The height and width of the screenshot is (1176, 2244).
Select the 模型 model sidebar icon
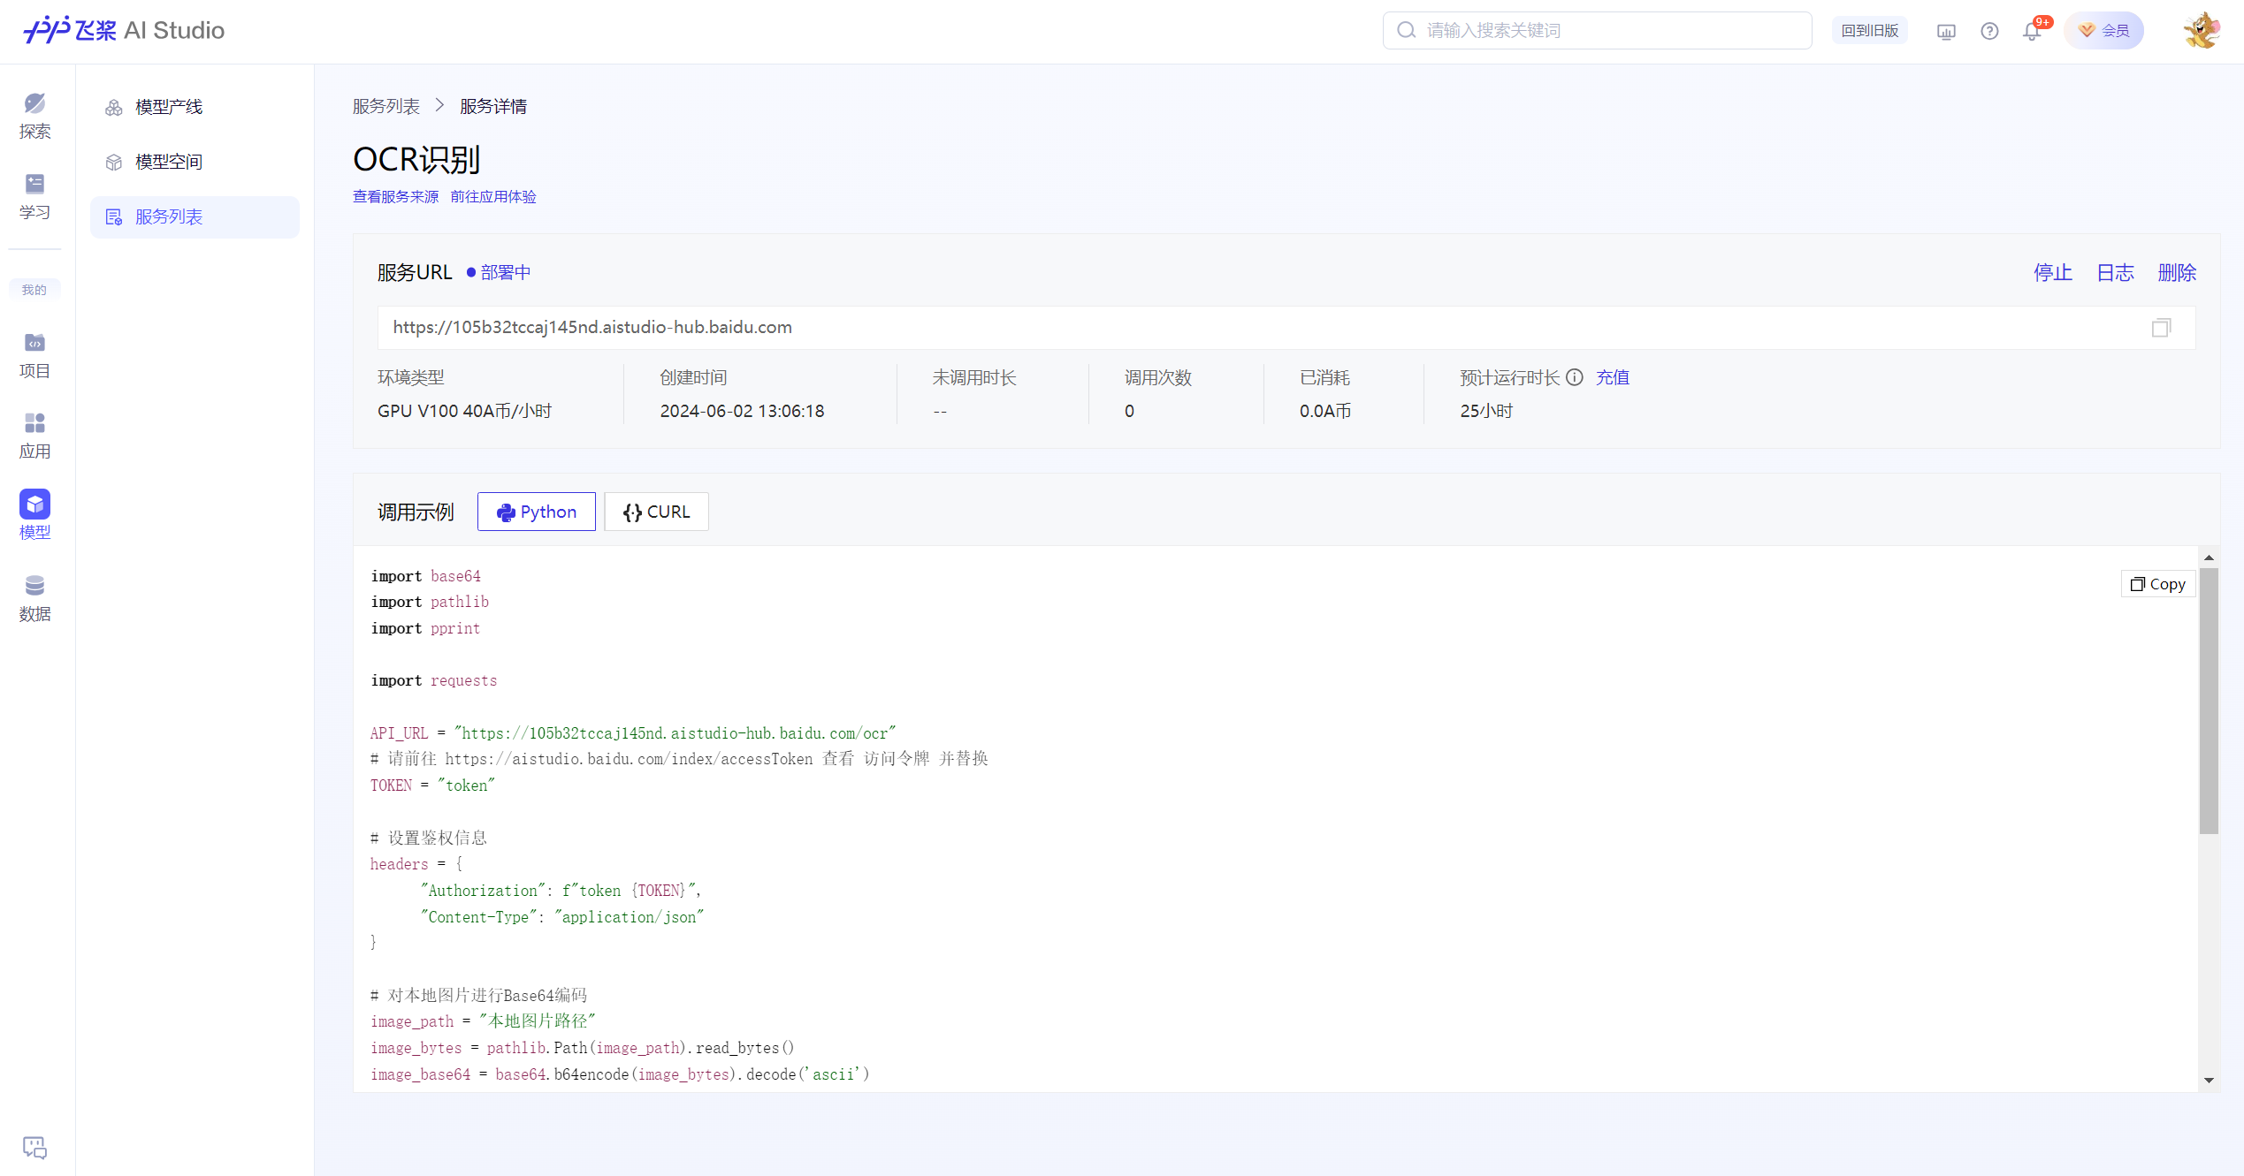[34, 515]
